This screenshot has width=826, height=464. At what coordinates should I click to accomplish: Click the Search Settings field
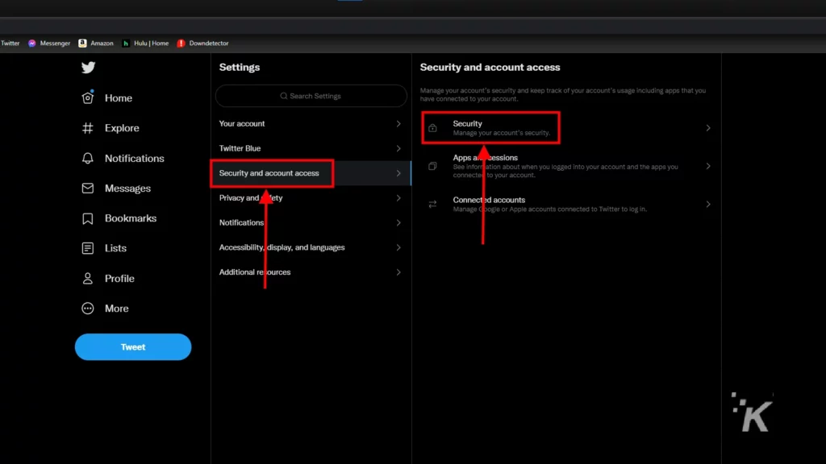(x=311, y=96)
